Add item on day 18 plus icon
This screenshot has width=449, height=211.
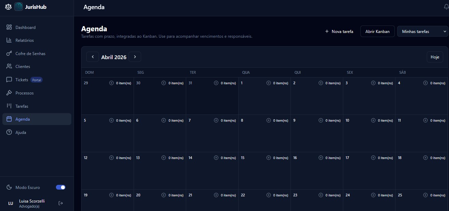(x=425, y=158)
